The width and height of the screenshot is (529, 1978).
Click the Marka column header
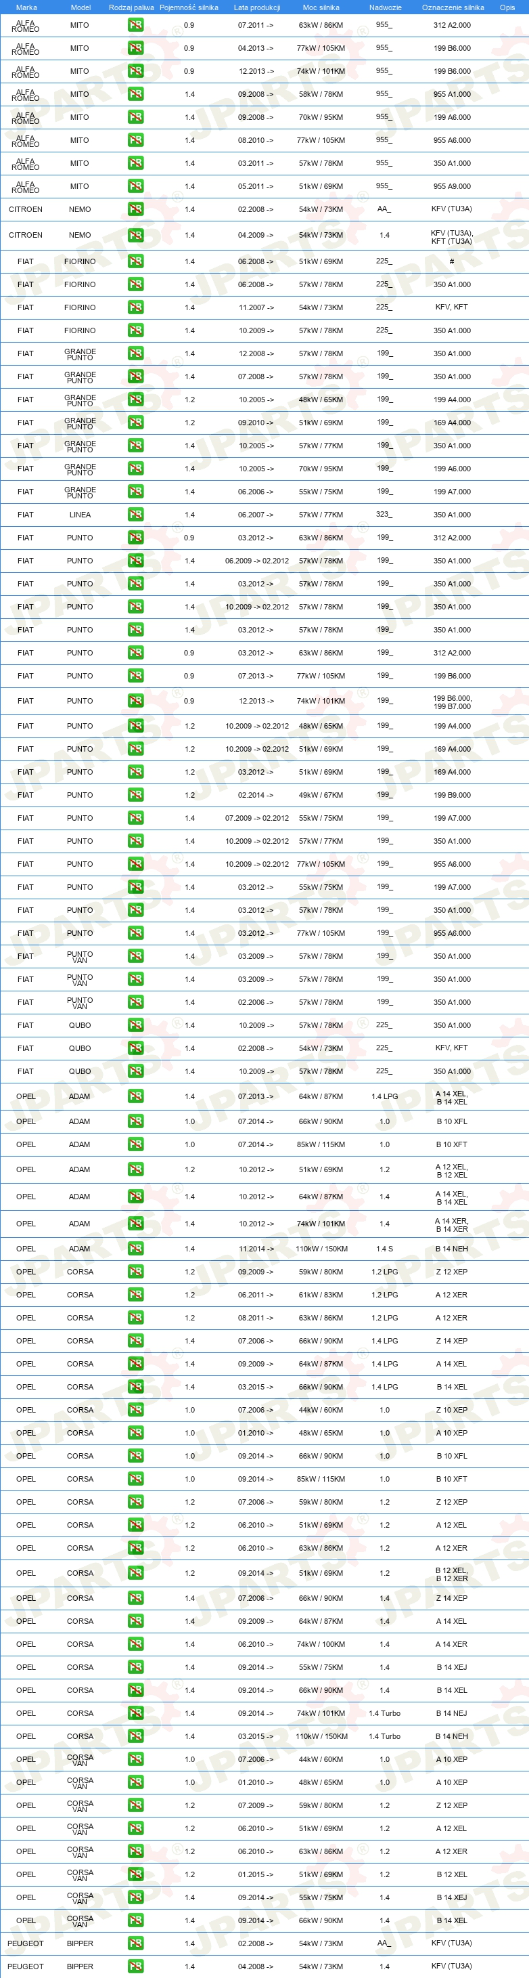pyautogui.click(x=26, y=7)
